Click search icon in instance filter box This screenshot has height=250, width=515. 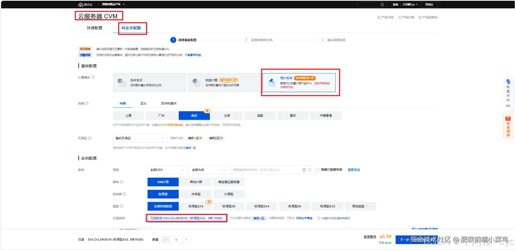click(x=310, y=170)
